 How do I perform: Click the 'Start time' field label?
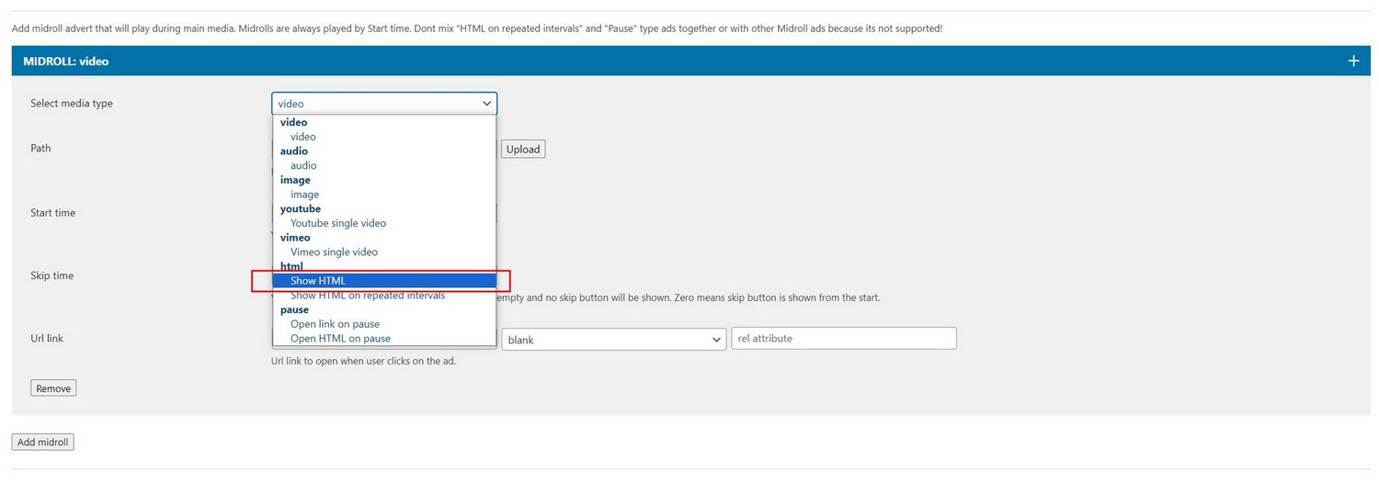point(53,213)
